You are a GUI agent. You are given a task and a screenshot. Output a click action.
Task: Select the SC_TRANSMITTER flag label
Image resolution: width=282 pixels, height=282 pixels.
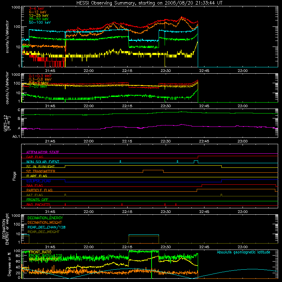coord(41,171)
